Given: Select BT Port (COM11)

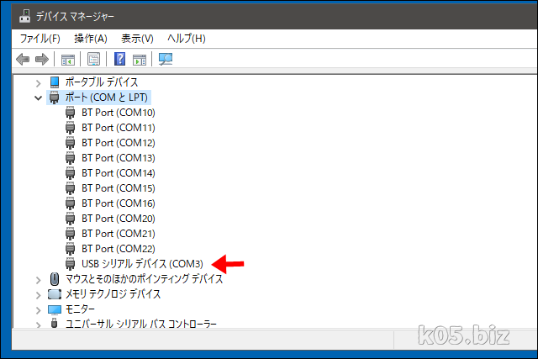Looking at the screenshot, I should 119,128.
